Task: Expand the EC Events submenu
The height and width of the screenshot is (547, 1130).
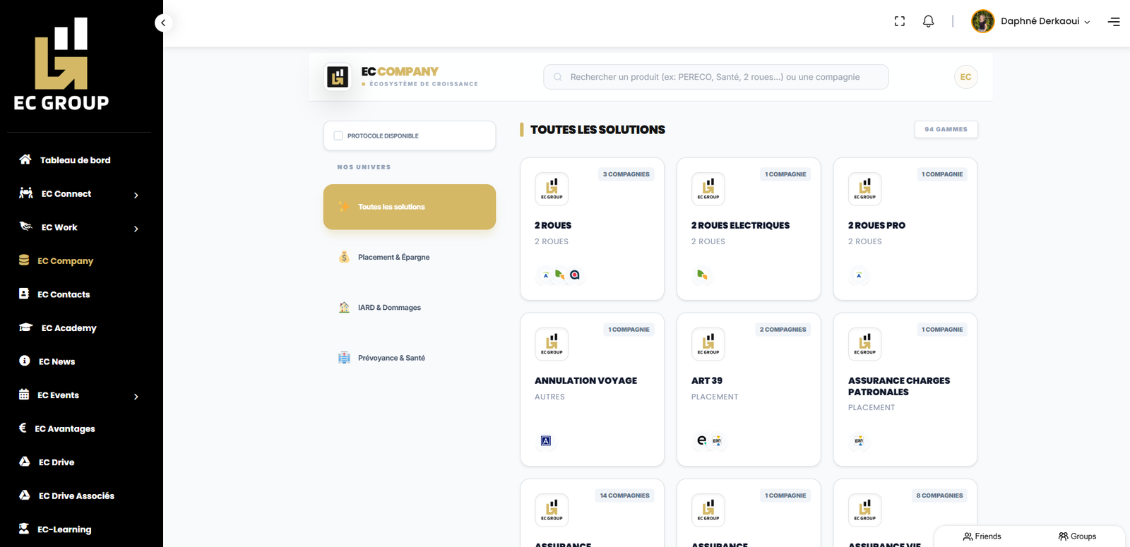Action: (x=136, y=397)
